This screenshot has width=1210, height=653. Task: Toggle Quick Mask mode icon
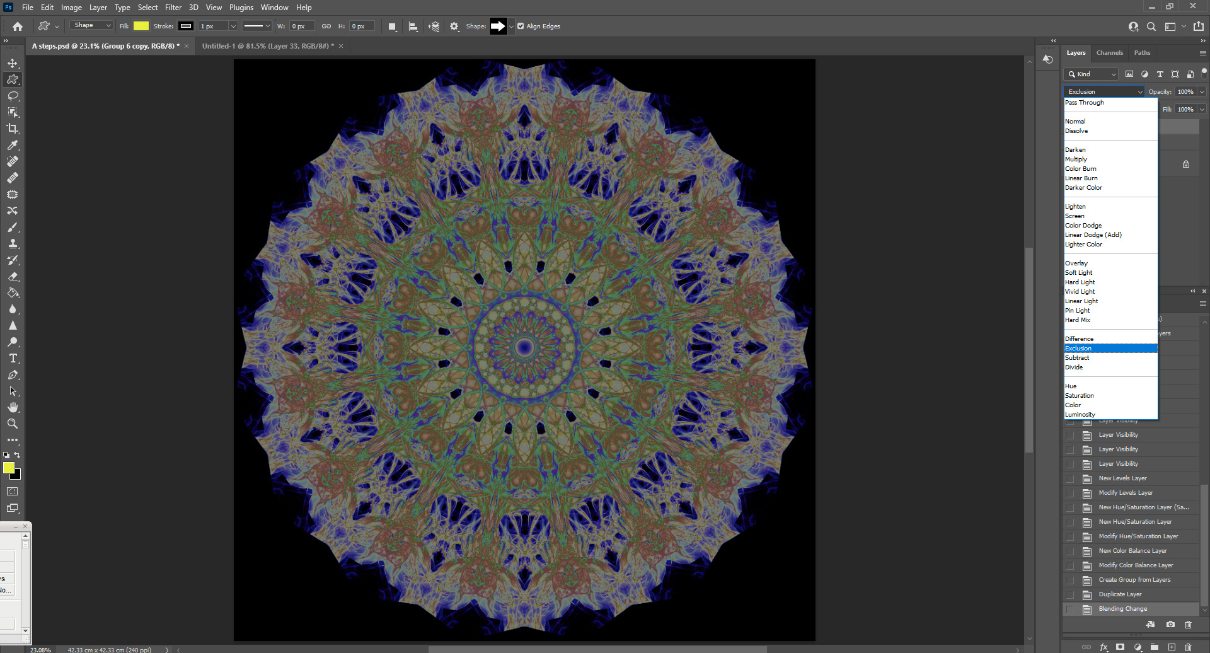pyautogui.click(x=13, y=492)
